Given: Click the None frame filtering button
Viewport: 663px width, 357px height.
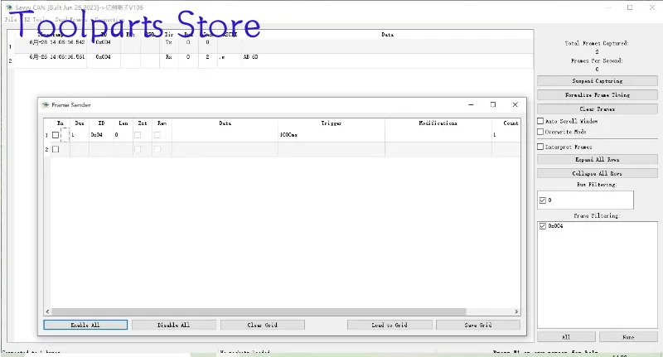Looking at the screenshot, I should point(628,337).
